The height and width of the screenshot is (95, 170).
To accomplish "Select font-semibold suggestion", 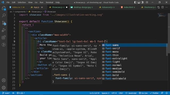I will pos(134,72).
